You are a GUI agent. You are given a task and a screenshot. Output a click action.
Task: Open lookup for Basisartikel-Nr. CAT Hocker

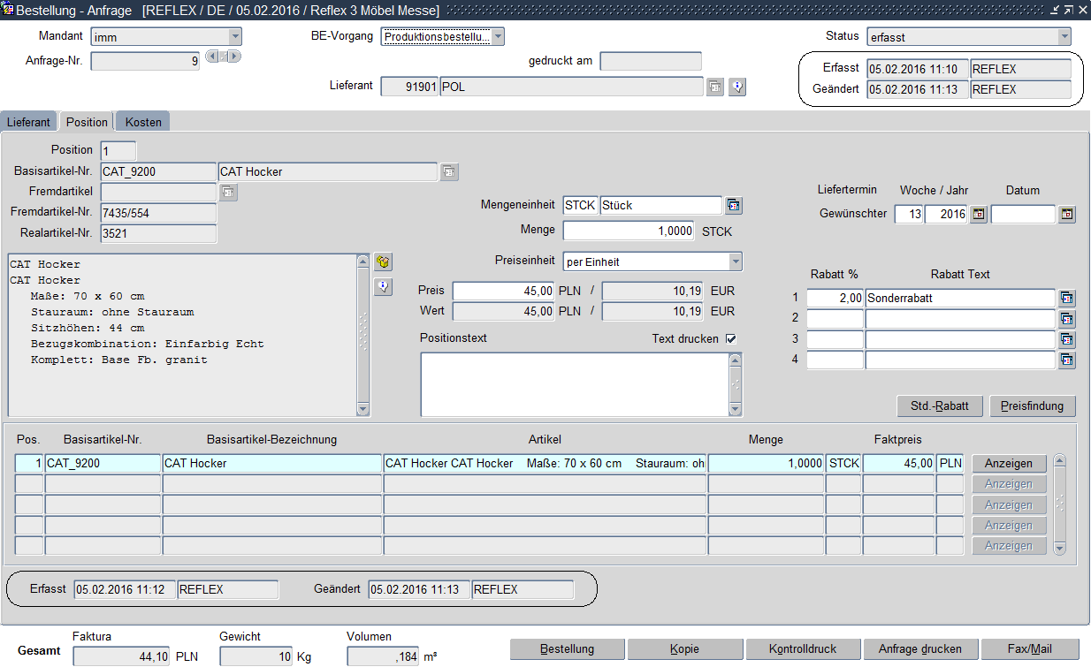pyautogui.click(x=449, y=172)
